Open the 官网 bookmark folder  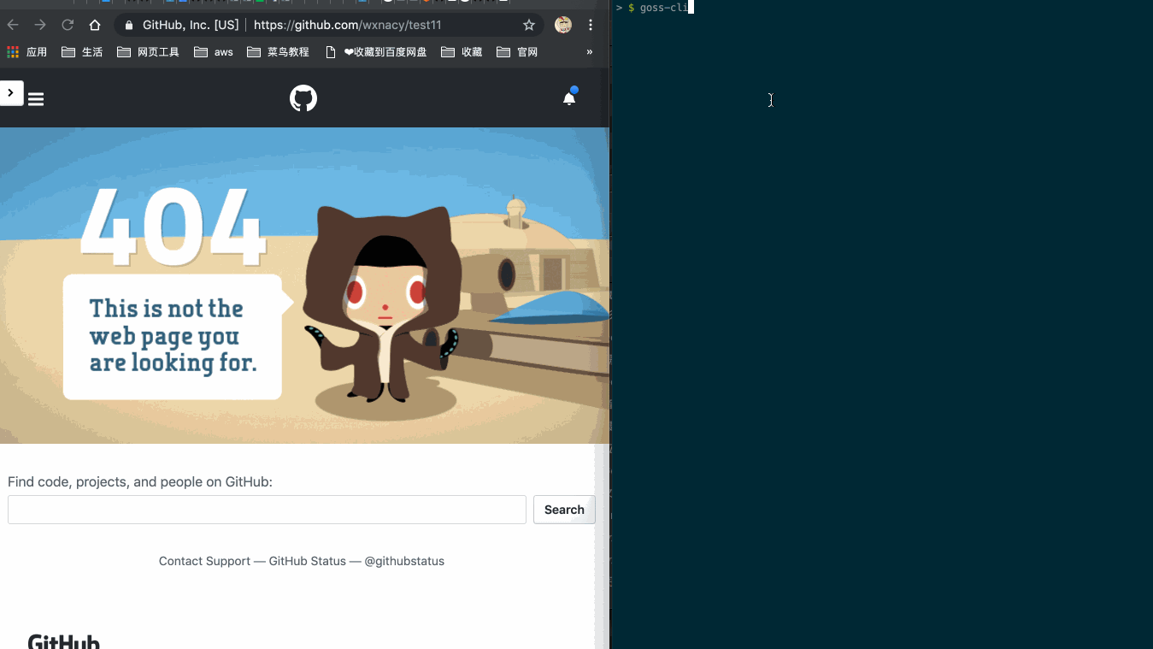(517, 52)
